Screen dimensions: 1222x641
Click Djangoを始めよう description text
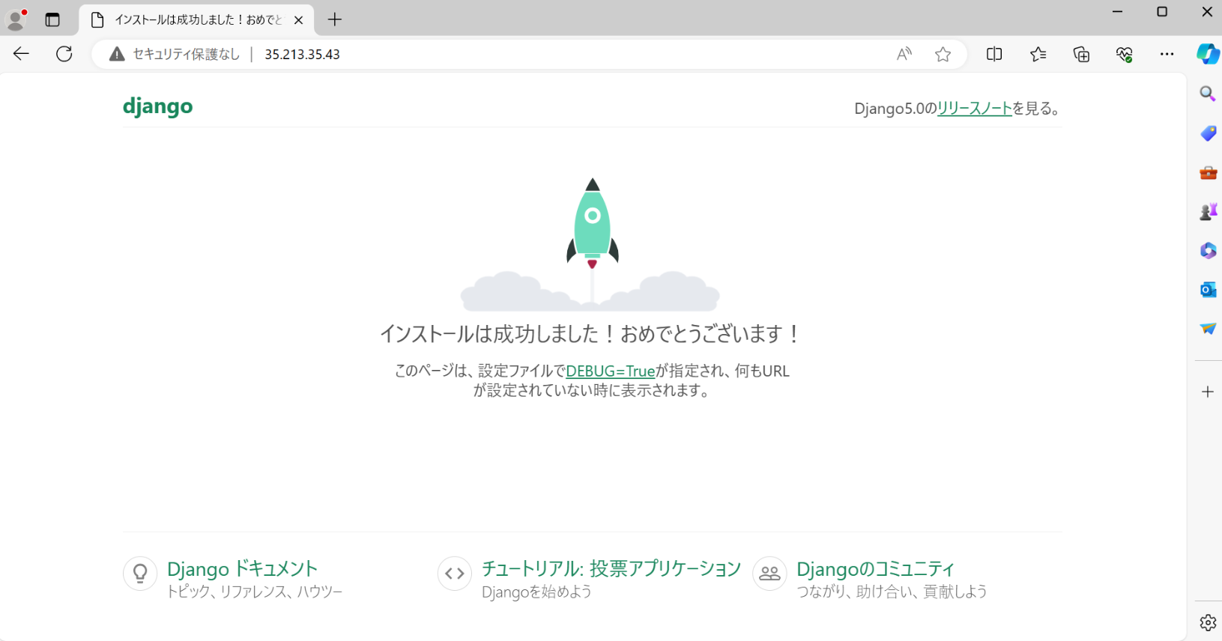pos(536,592)
